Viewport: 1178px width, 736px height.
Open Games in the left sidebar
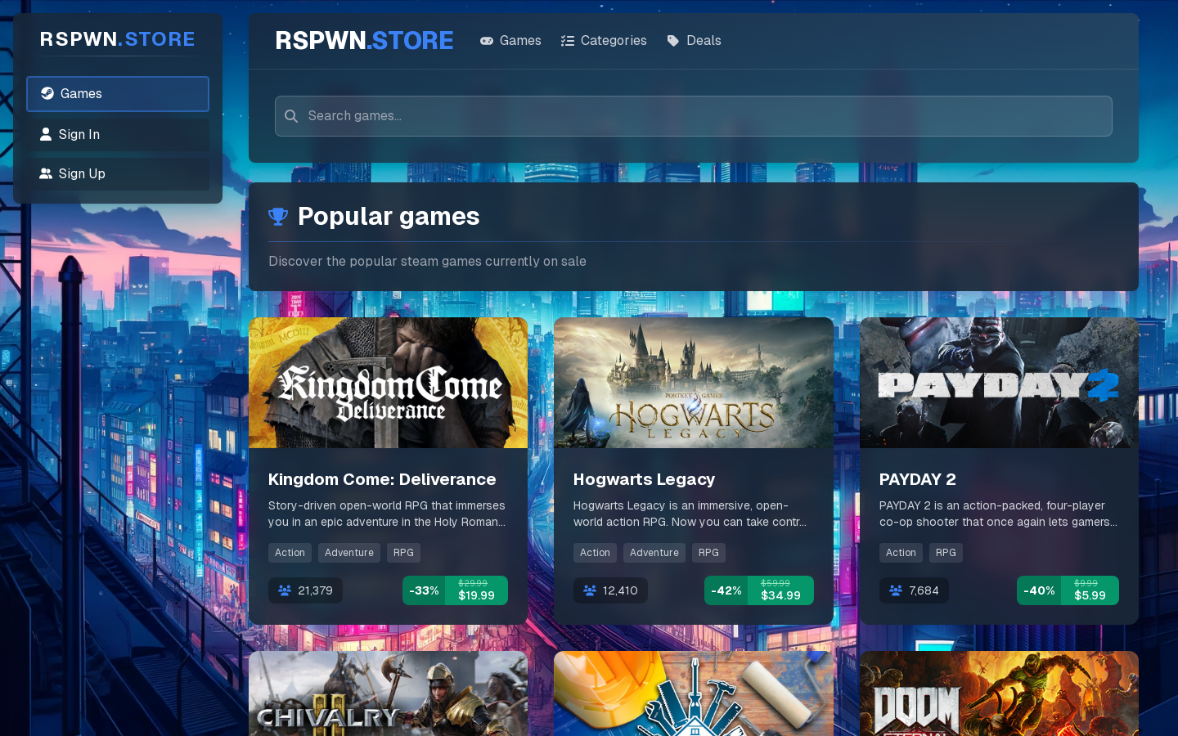coord(118,94)
